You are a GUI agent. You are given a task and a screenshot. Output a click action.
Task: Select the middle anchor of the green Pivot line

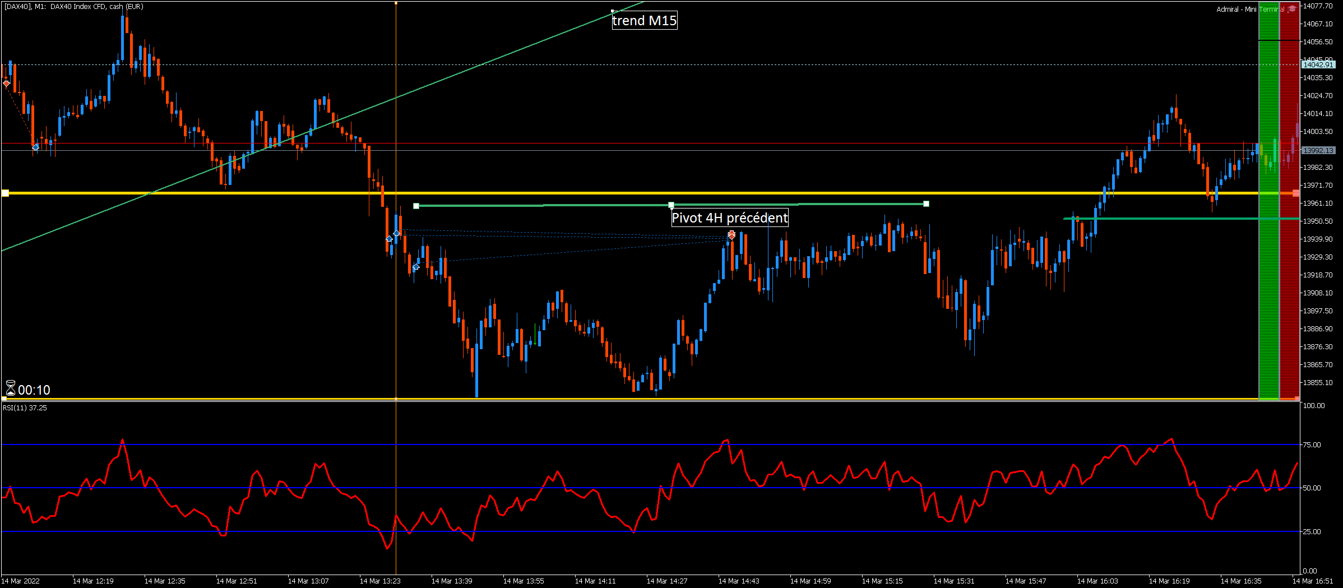(671, 205)
